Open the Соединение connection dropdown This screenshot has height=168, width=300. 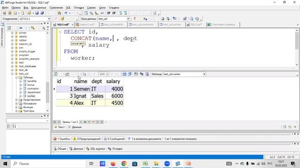point(49,19)
